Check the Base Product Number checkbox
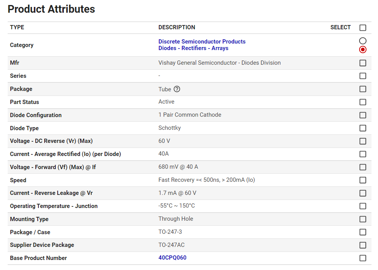 tap(363, 258)
